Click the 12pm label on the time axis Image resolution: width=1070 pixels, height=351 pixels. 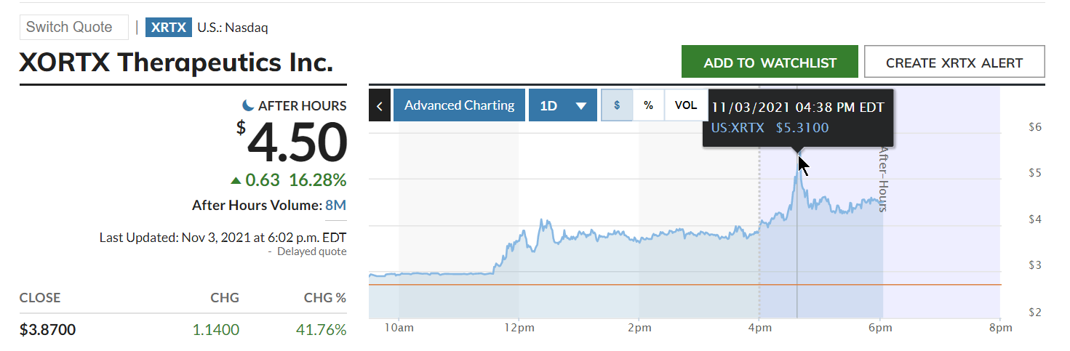(x=519, y=328)
